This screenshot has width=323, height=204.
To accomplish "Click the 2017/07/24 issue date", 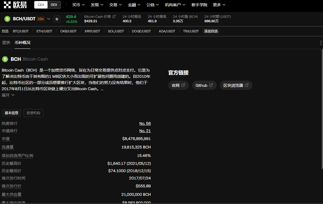I will point(140,178).
